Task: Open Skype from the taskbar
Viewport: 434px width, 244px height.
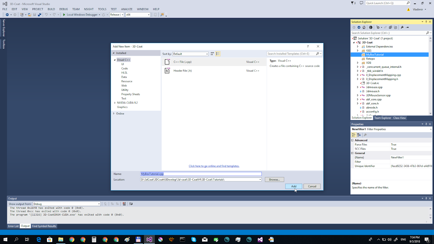Action: 194,239
